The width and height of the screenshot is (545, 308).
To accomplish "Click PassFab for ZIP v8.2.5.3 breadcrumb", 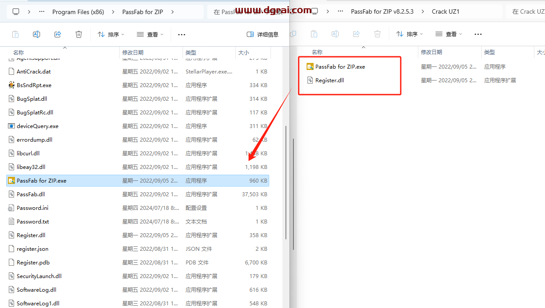I will 382,11.
